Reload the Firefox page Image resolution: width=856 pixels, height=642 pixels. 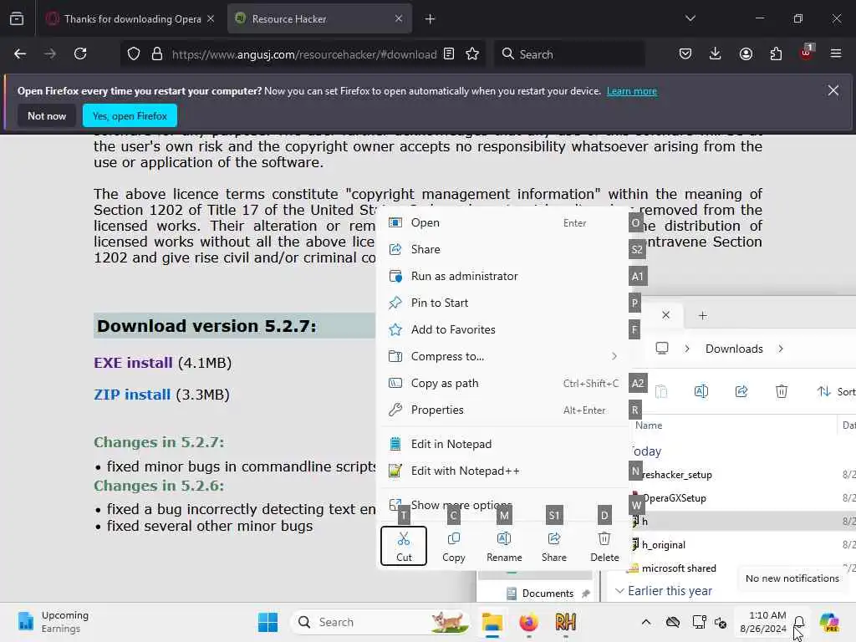tap(80, 54)
